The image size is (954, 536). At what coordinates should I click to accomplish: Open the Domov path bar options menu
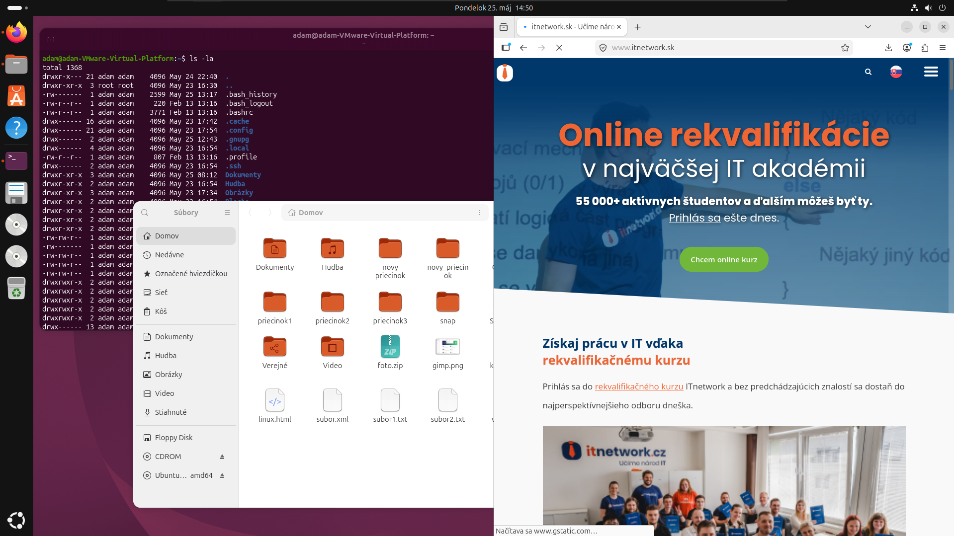[x=480, y=213]
